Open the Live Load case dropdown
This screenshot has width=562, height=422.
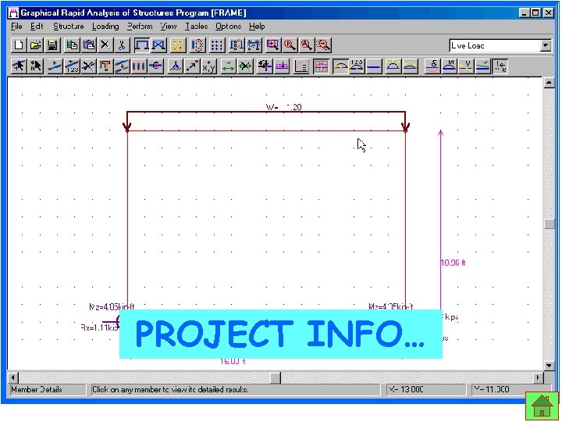point(546,45)
